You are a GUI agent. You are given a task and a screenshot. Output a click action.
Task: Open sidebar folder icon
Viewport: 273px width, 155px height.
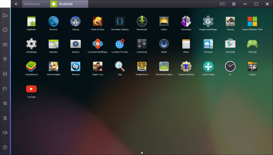click(x=5, y=89)
